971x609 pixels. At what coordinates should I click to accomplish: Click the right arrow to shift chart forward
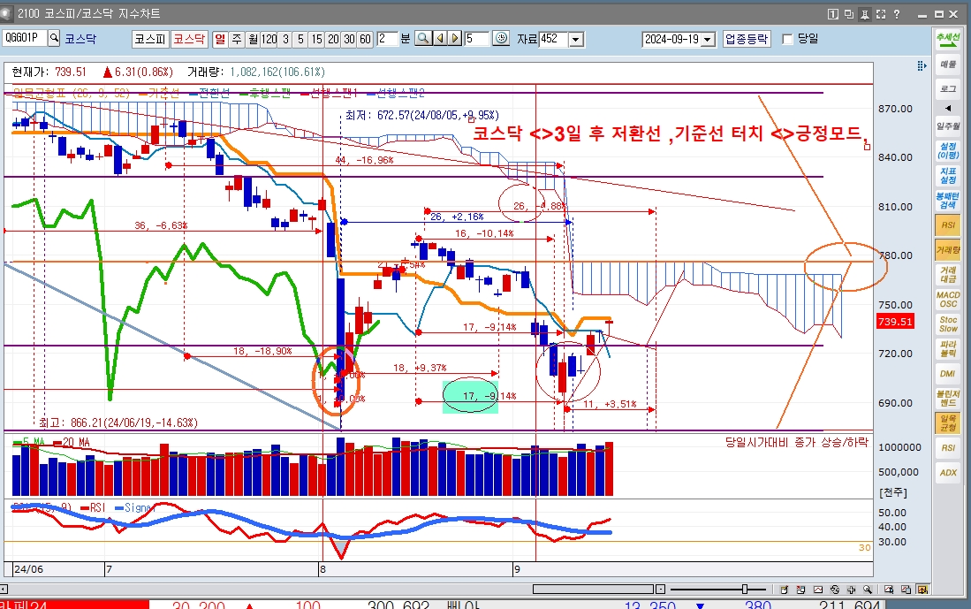(x=455, y=38)
